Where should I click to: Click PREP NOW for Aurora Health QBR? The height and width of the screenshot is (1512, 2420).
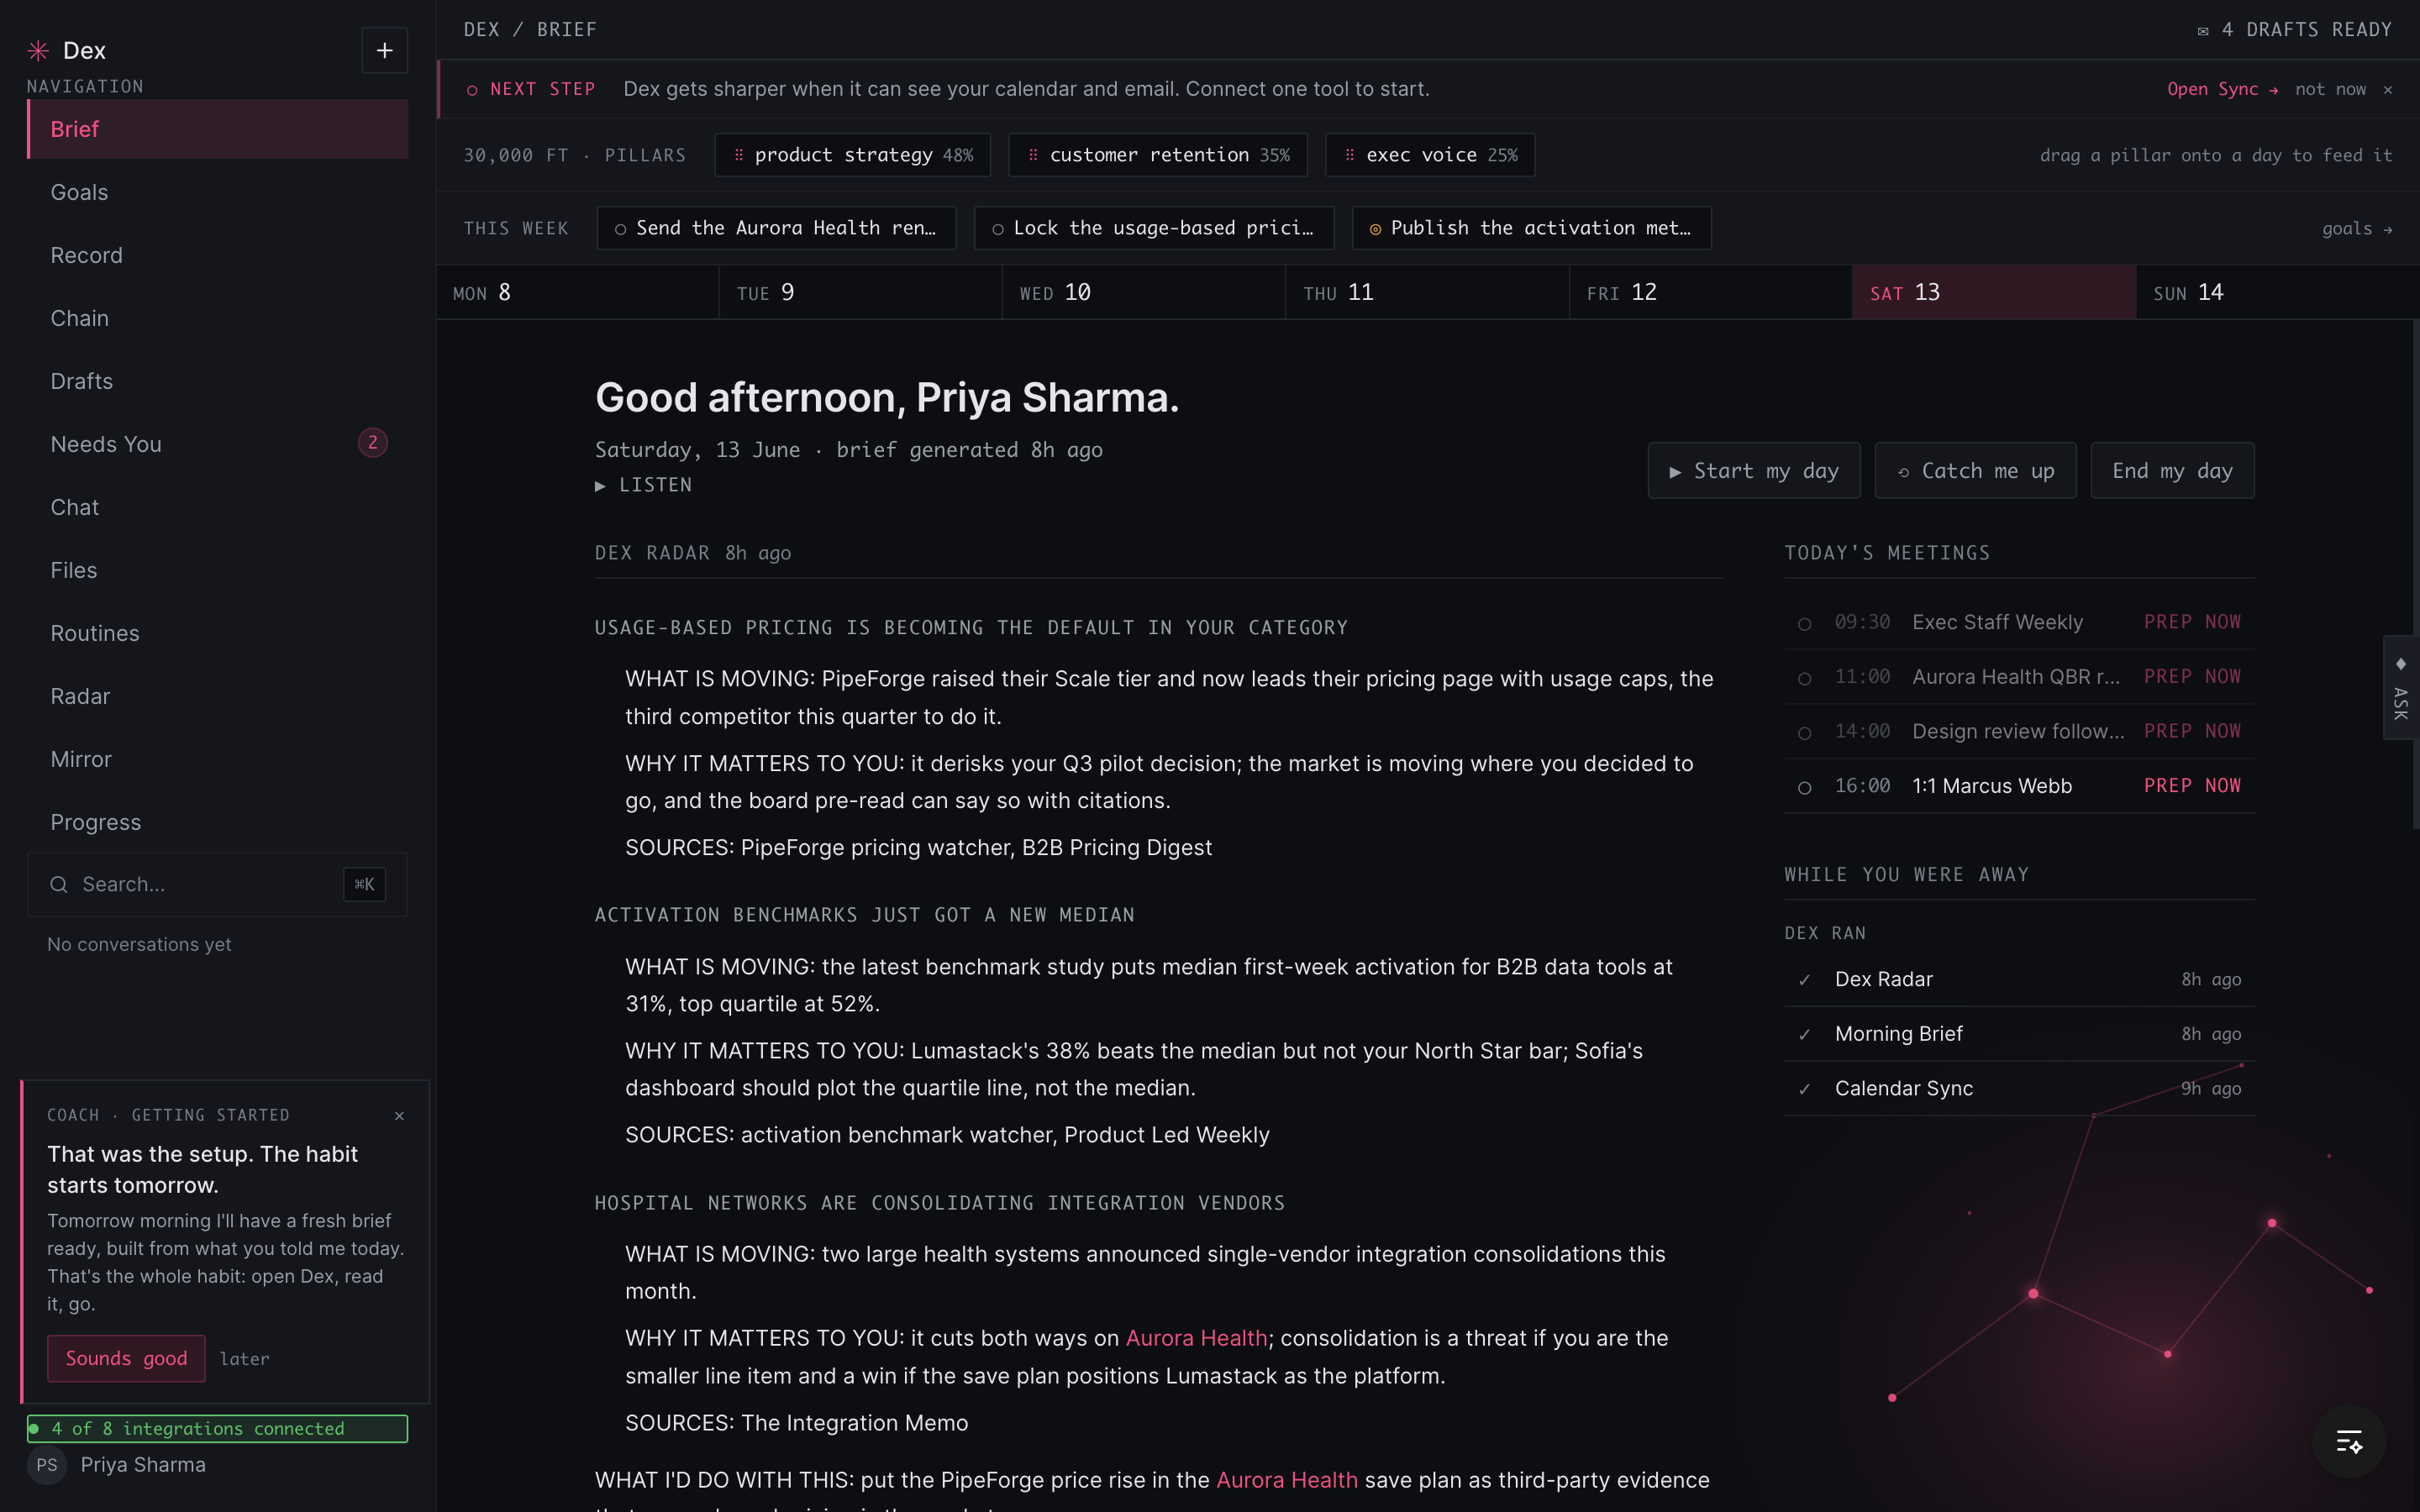[2192, 677]
